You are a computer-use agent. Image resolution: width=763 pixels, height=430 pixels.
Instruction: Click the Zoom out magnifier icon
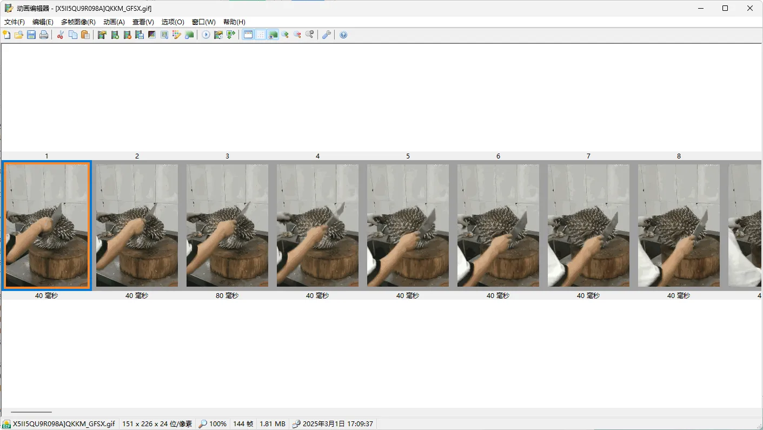[297, 35]
